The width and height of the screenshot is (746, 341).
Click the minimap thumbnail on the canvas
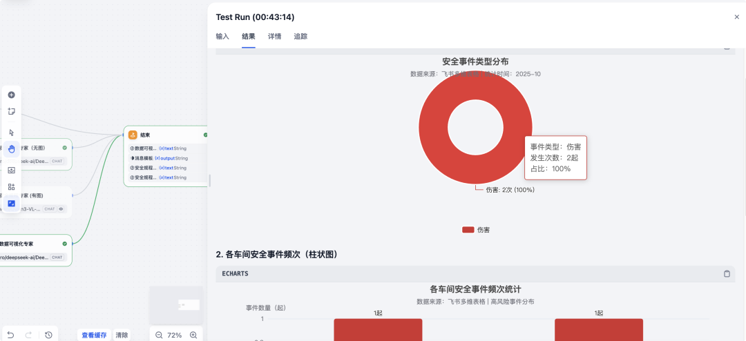click(x=176, y=305)
